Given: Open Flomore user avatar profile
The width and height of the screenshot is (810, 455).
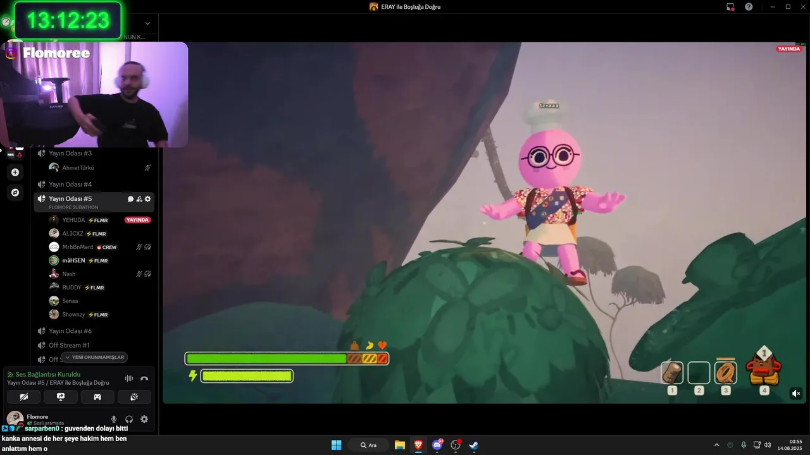Looking at the screenshot, I should (x=15, y=419).
